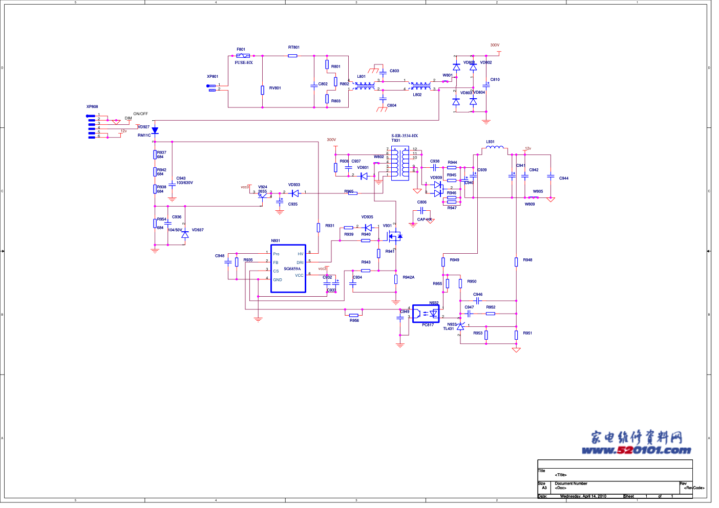Click the T931 transformer symbol

(x=400, y=164)
